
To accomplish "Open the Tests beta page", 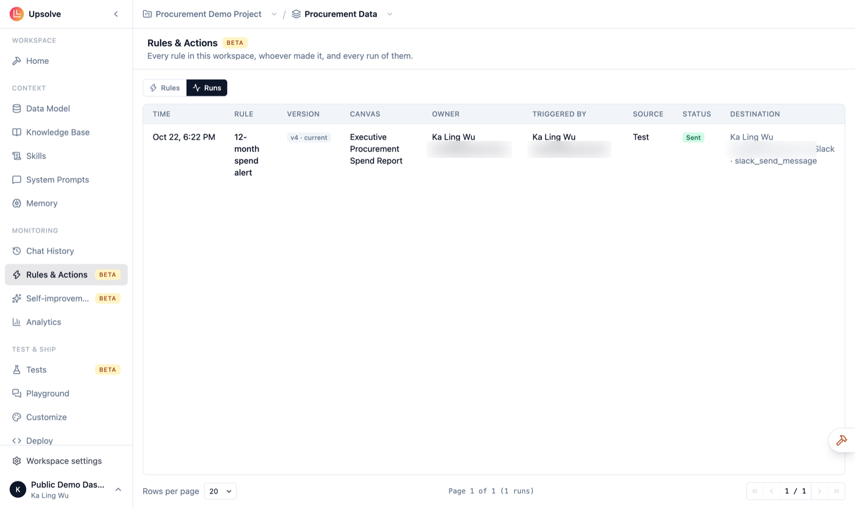I will coord(66,370).
